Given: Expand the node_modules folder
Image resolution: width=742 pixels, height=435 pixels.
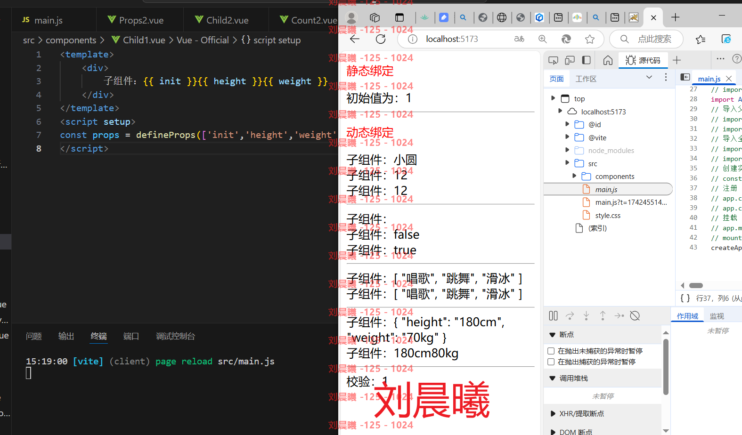Looking at the screenshot, I should click(567, 150).
